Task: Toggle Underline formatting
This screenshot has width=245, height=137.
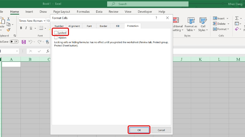Action: click(31, 28)
